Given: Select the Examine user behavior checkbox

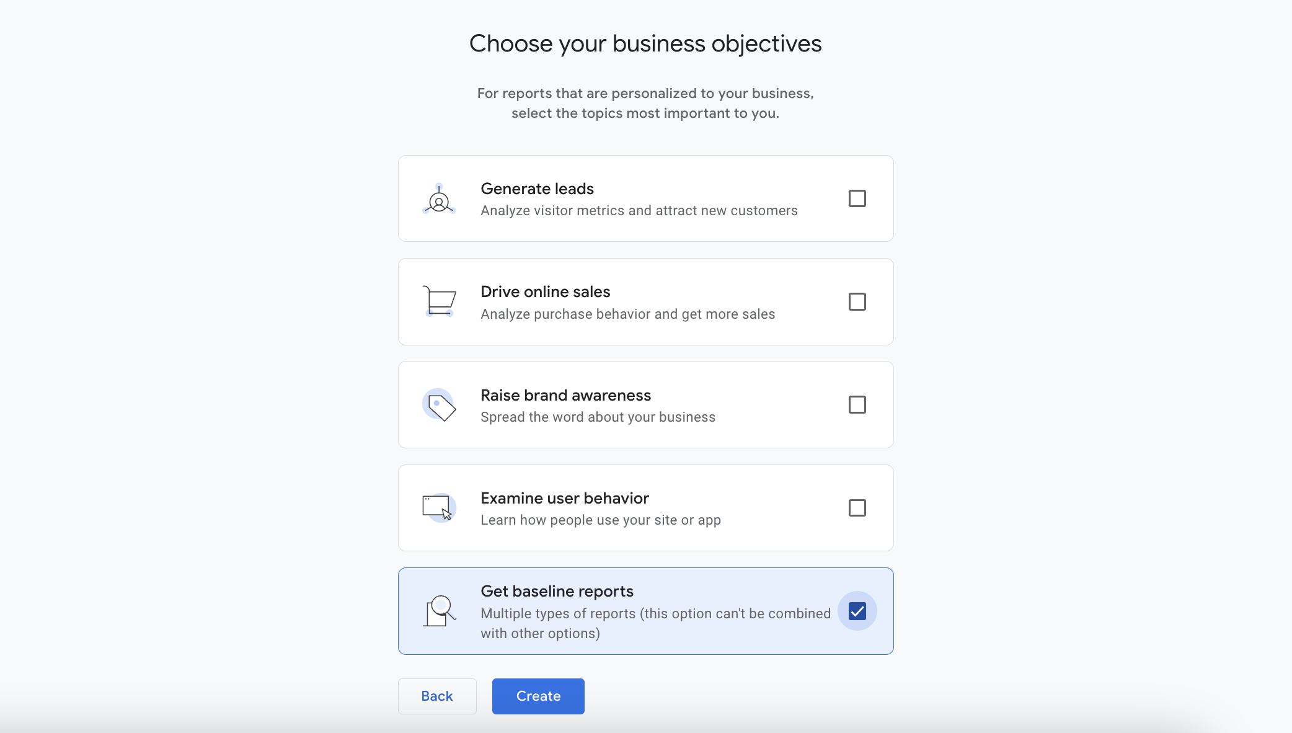Looking at the screenshot, I should coord(857,508).
